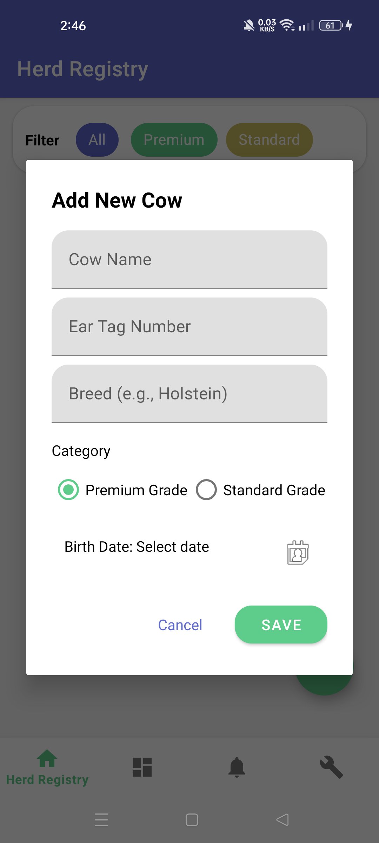Select the Standard Grade radio button
The height and width of the screenshot is (843, 379).
(206, 490)
